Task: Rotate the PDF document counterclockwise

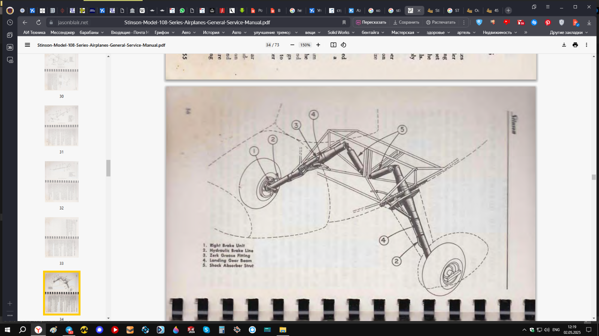Action: [x=343, y=45]
